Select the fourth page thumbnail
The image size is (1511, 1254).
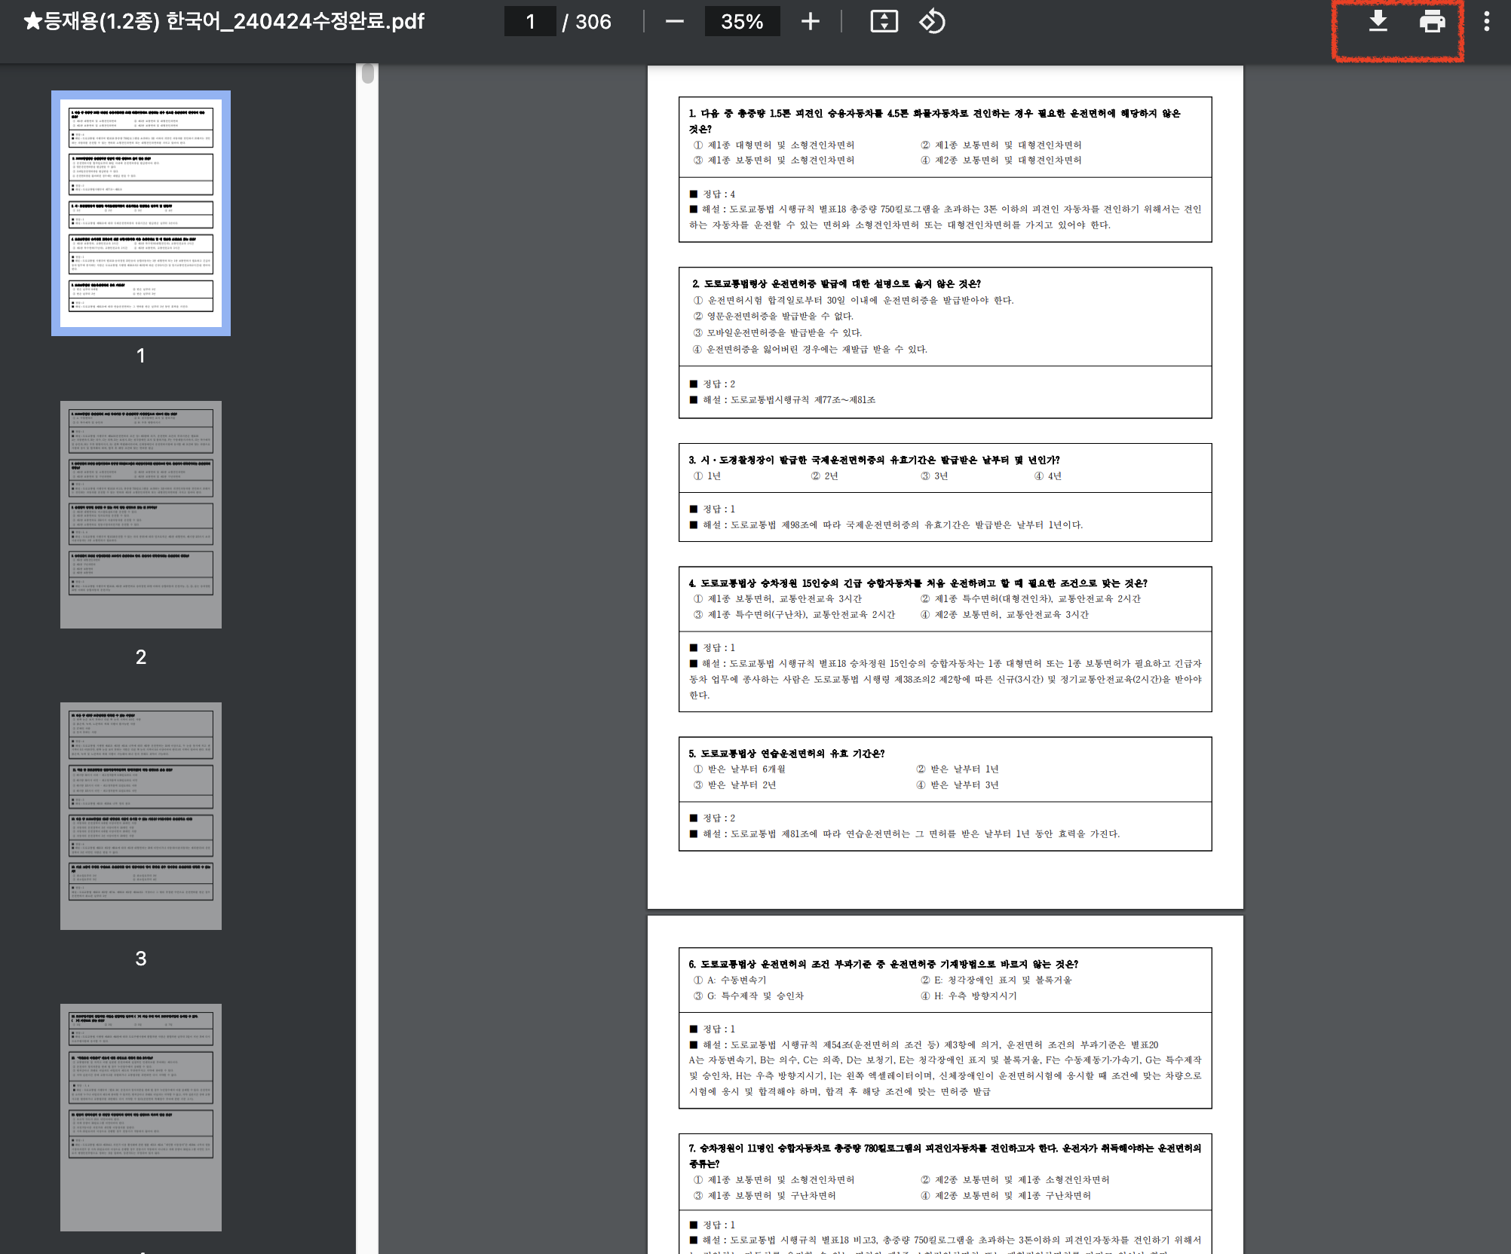[x=141, y=1118]
